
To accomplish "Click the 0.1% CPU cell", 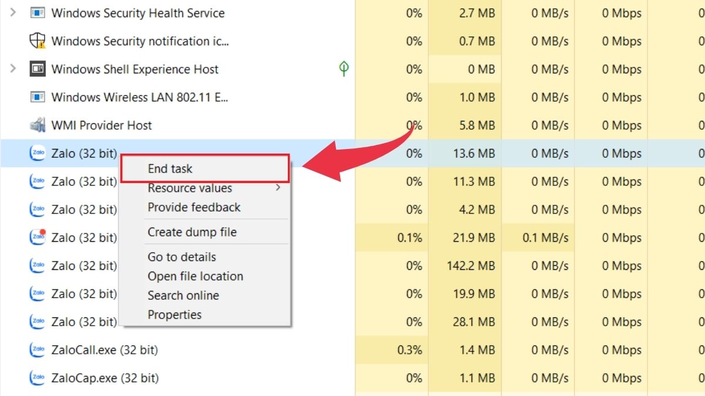I will pos(391,238).
